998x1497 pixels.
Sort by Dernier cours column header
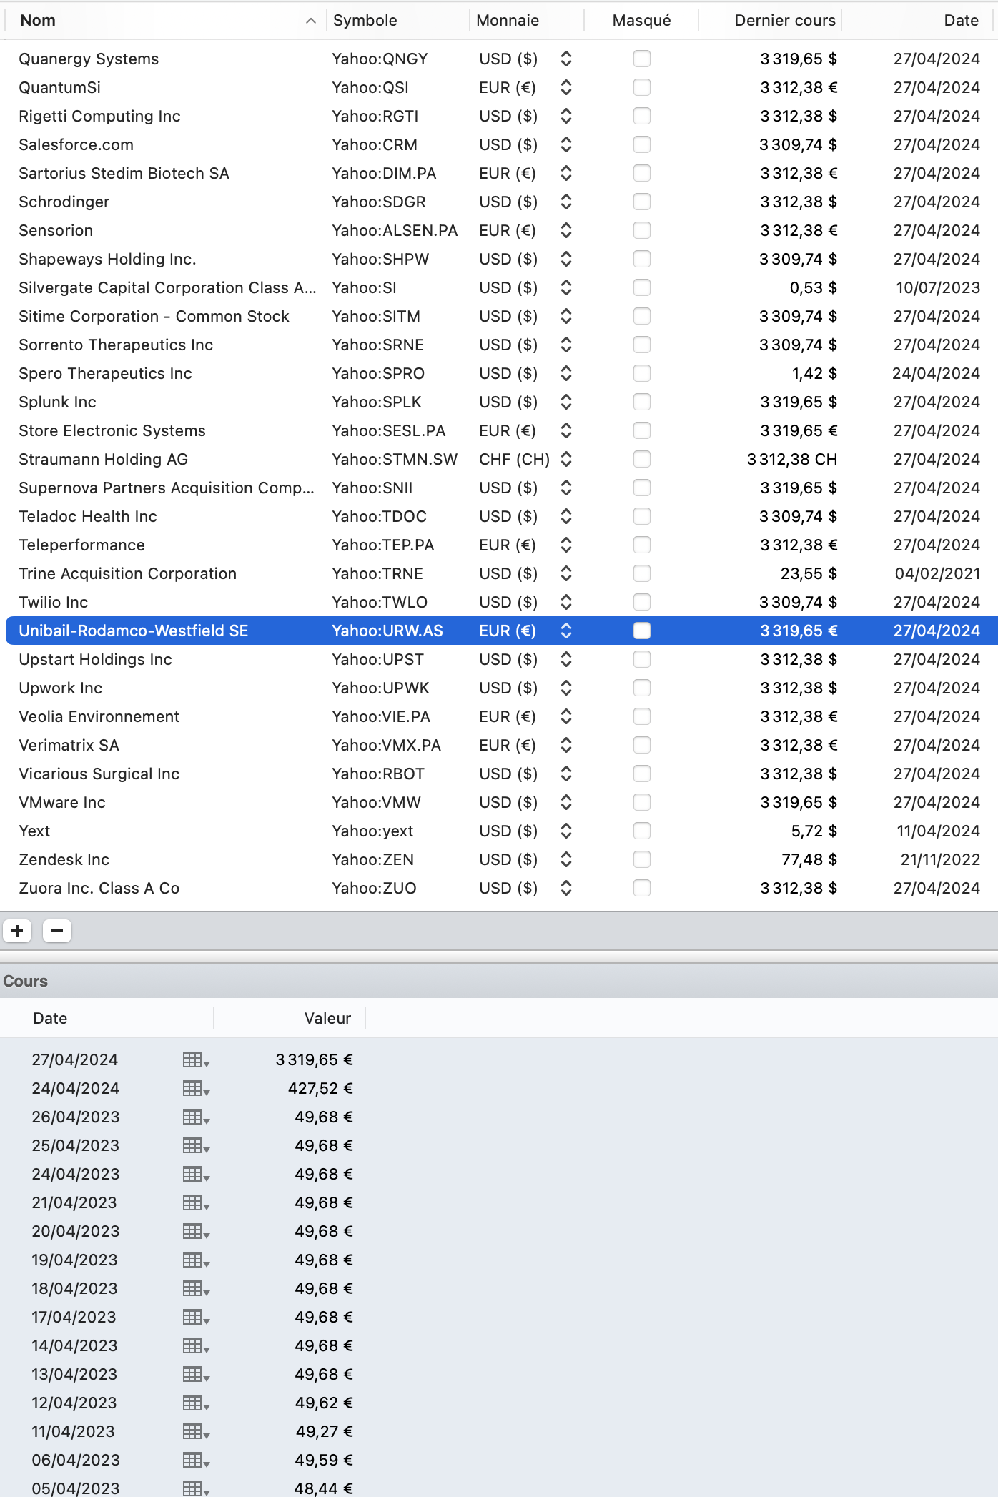pyautogui.click(x=785, y=21)
